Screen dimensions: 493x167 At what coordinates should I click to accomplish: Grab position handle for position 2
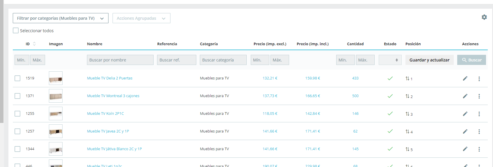point(407,96)
